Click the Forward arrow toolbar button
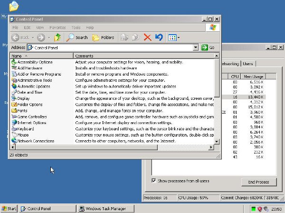 (x=41, y=38)
